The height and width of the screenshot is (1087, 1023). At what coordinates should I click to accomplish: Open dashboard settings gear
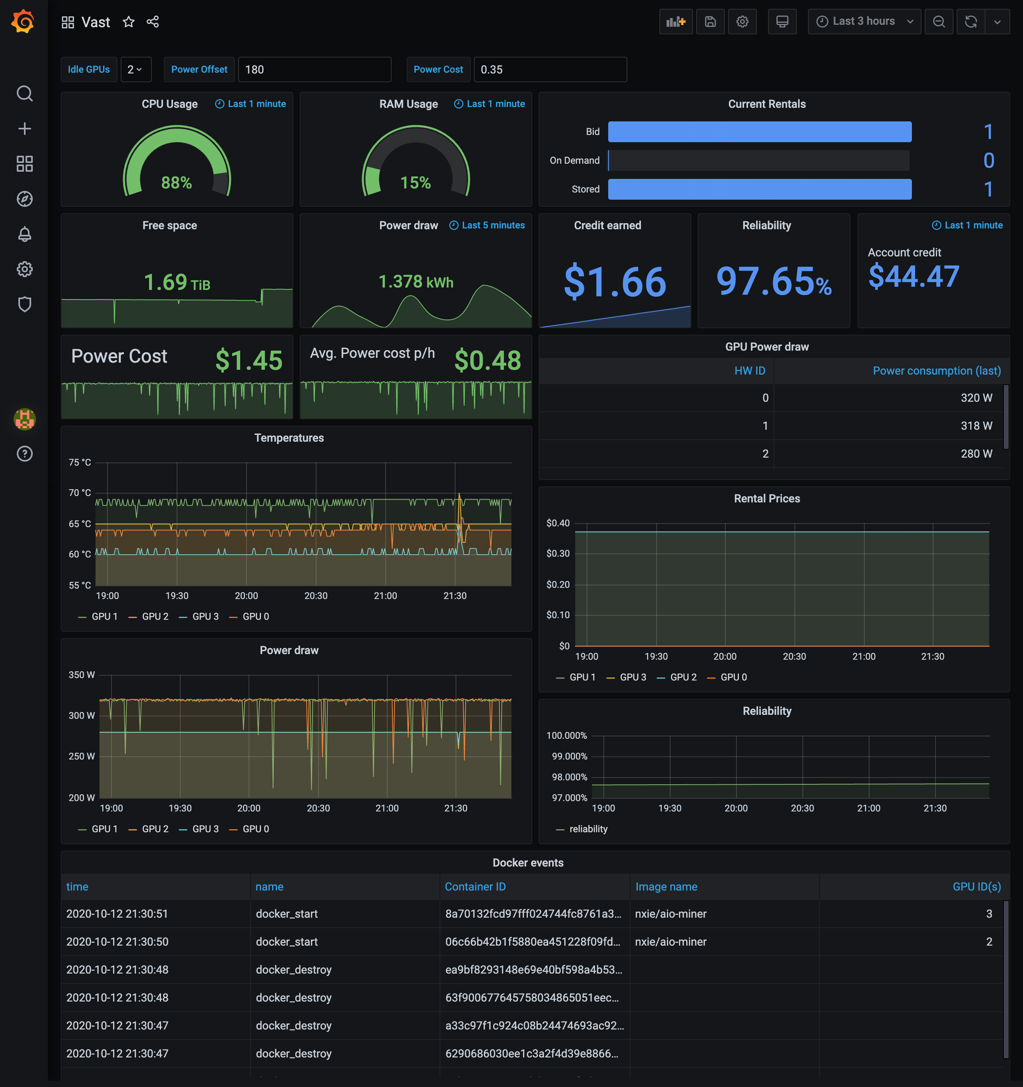tap(742, 21)
